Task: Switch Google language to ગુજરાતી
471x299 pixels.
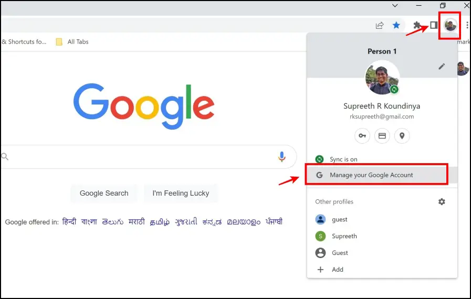Action: tap(186, 221)
